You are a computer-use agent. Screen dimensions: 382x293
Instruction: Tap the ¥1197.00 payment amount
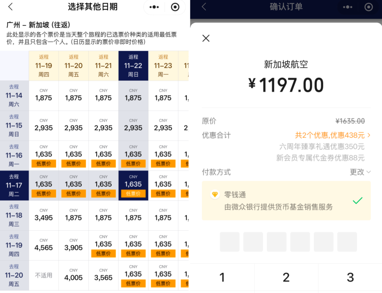pos(286,85)
